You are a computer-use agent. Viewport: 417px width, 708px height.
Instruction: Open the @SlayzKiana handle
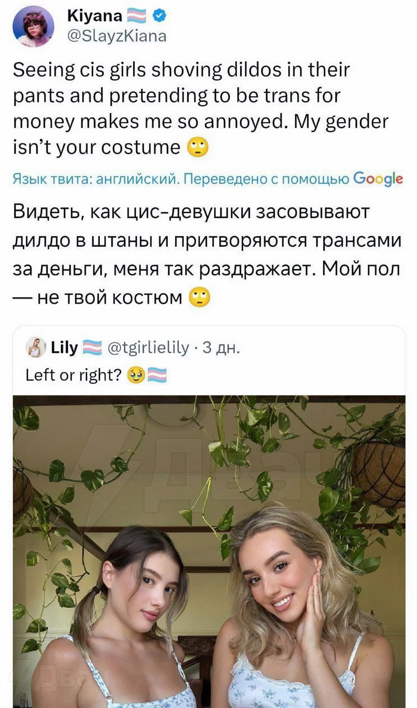tap(116, 37)
